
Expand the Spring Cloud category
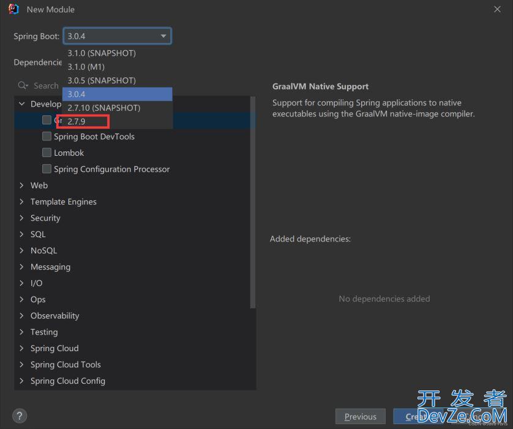tap(22, 348)
